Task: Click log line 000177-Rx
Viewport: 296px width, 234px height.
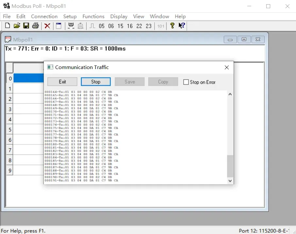Action: pyautogui.click(x=81, y=135)
